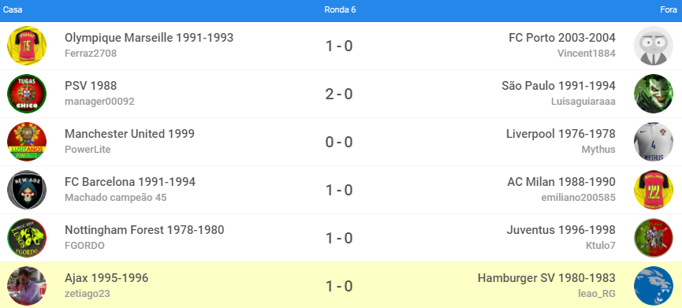Screen dimensions: 682x308
Task: Open the Manchester United vs Liverpool 0 - 0 result
Action: pyautogui.click(x=339, y=142)
